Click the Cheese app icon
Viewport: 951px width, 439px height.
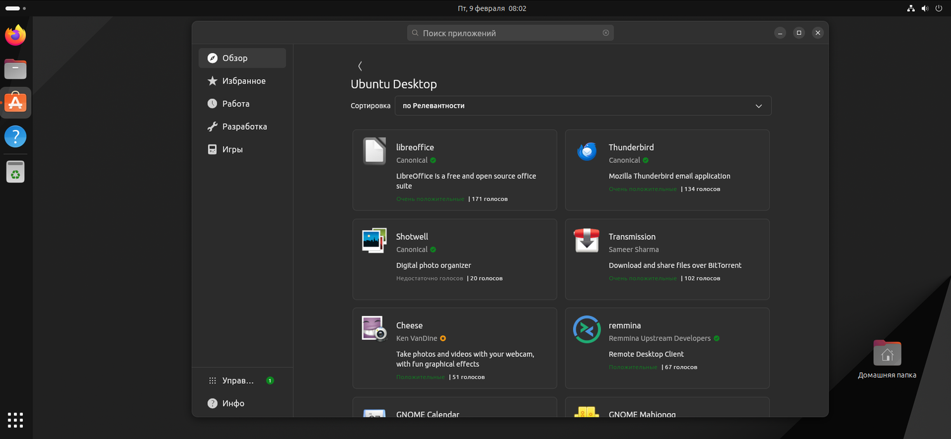[374, 329]
